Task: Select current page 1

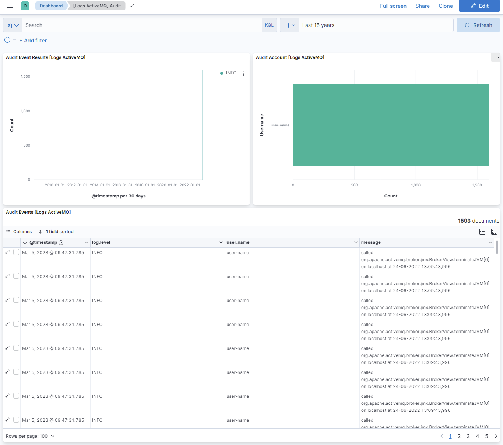Action: (x=450, y=436)
